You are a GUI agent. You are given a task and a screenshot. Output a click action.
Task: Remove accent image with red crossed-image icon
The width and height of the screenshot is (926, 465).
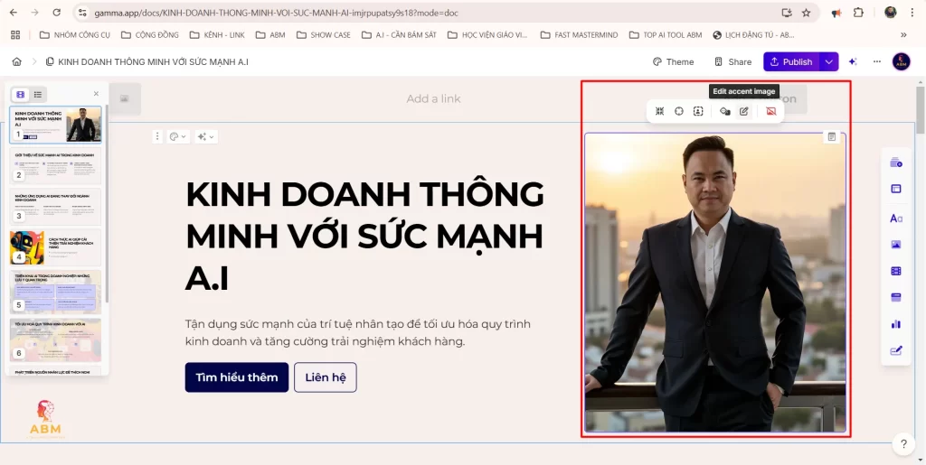pos(770,111)
